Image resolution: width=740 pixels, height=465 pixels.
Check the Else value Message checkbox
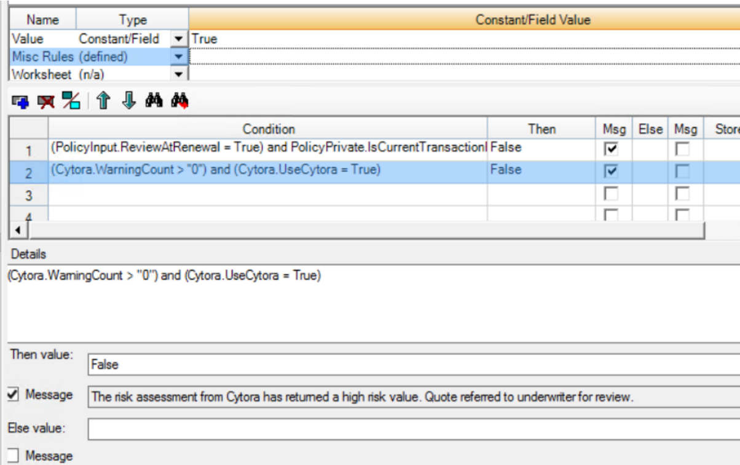point(13,456)
